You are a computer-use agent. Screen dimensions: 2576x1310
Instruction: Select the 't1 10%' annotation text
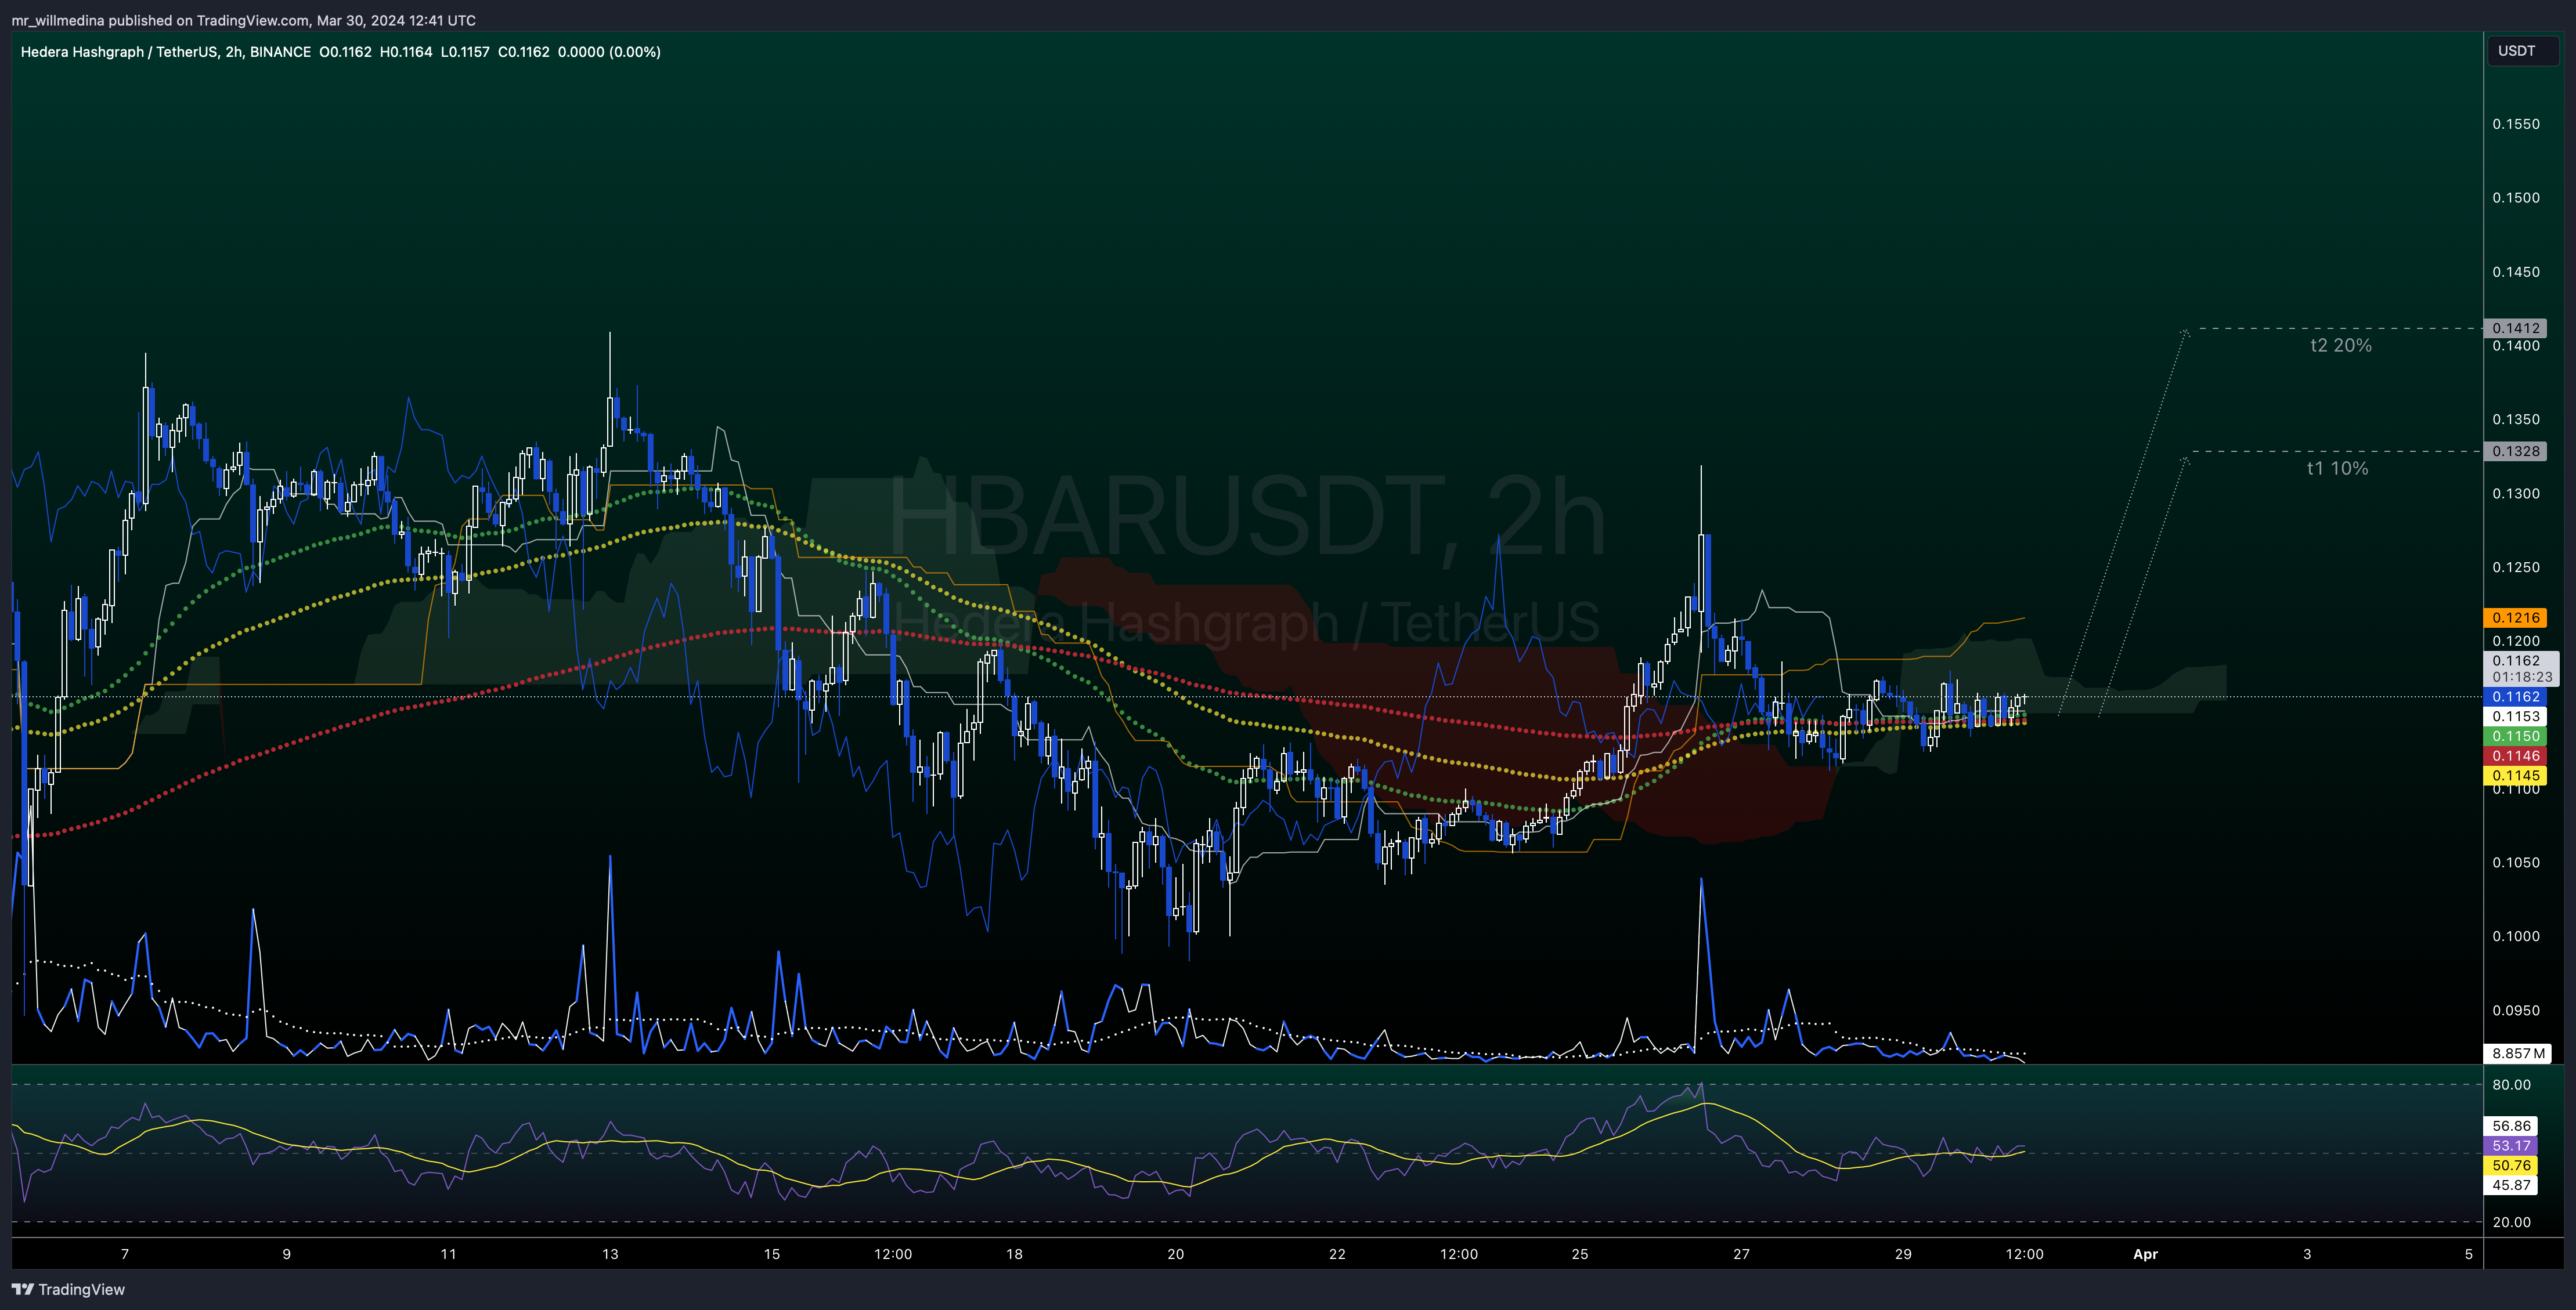[x=2337, y=468]
